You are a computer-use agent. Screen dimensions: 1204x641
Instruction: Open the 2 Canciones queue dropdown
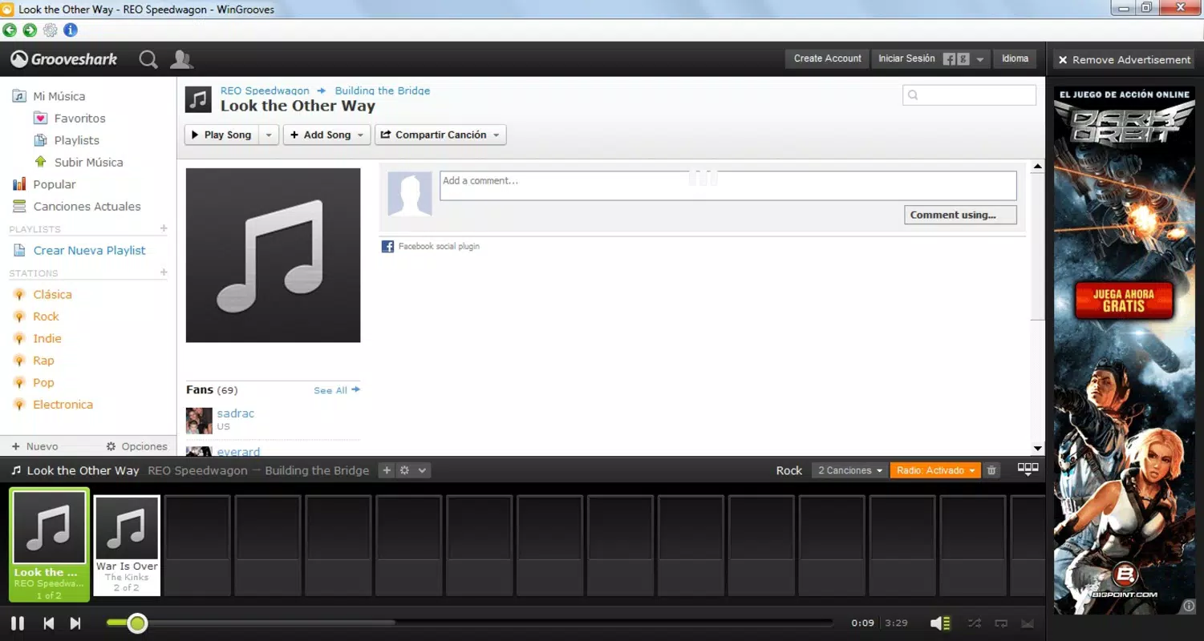[x=849, y=470]
